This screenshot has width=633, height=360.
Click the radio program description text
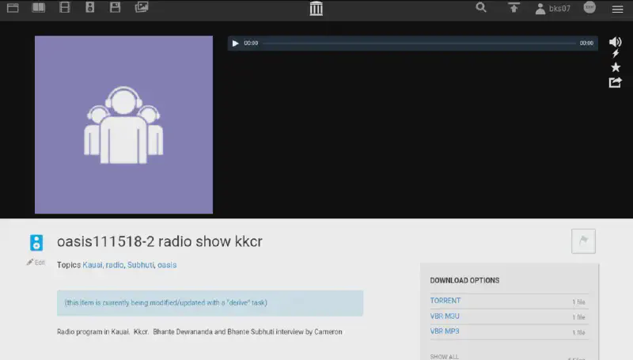coord(199,332)
